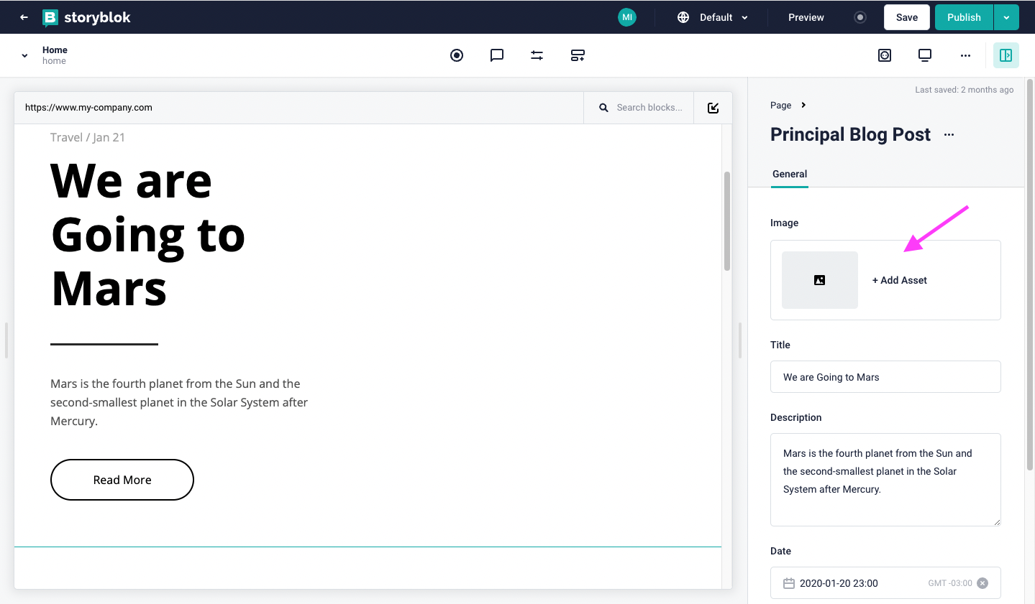Expand the Home story chevron
1035x604 pixels.
pos(24,55)
